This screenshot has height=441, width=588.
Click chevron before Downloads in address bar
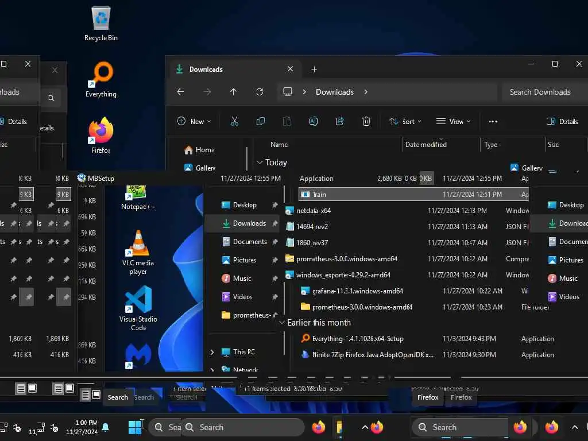(x=304, y=92)
